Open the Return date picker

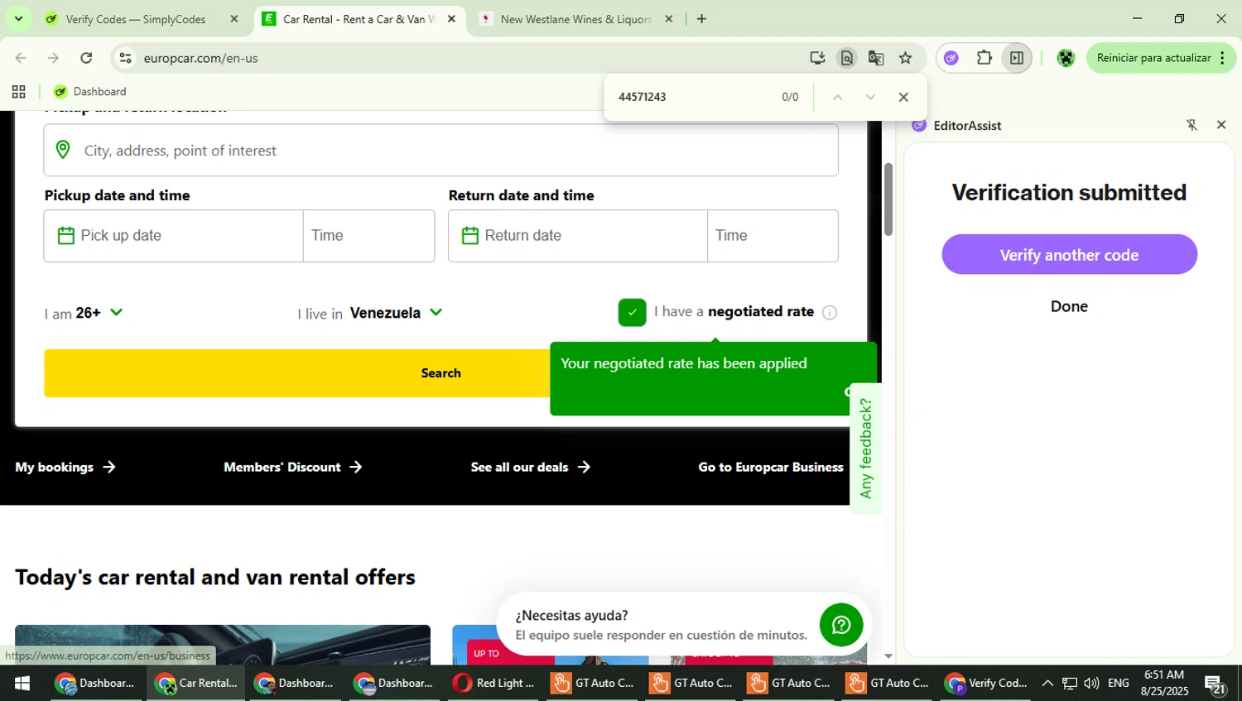[578, 236]
